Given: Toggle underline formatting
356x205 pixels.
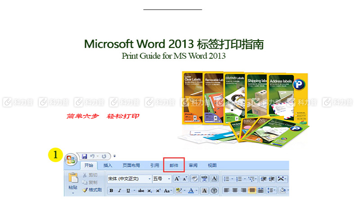Looking at the screenshot, I should click(x=128, y=191).
